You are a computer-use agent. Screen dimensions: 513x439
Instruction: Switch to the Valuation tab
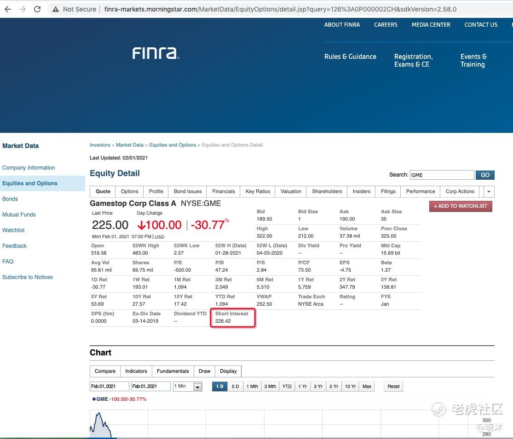click(291, 192)
